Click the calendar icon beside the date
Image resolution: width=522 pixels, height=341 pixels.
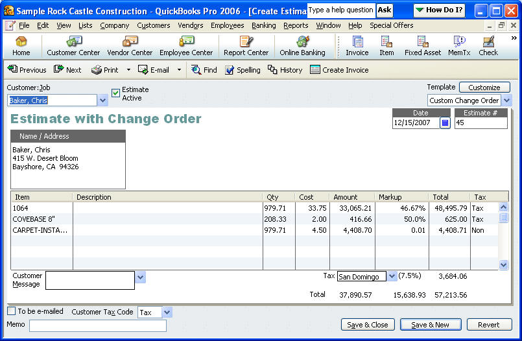(x=445, y=123)
